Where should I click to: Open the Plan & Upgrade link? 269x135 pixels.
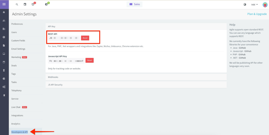(x=257, y=14)
